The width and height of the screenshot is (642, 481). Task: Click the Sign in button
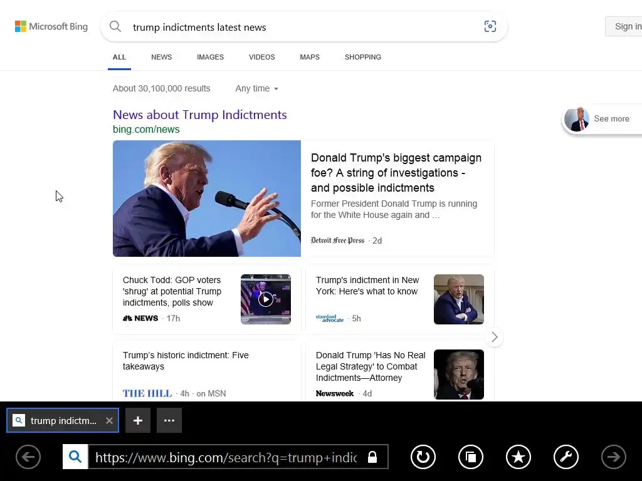624,26
